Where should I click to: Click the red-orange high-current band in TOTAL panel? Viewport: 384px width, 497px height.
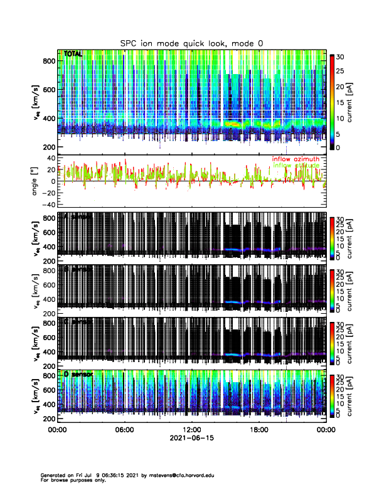click(x=233, y=125)
